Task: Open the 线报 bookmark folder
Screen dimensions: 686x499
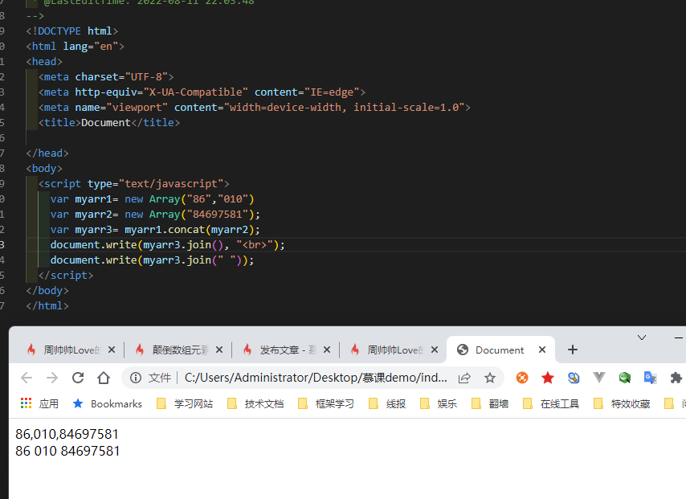Action: [x=388, y=403]
